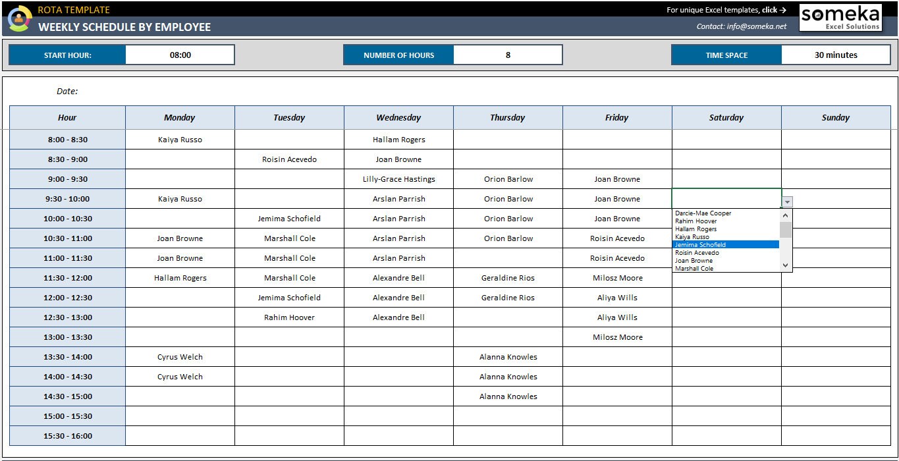The width and height of the screenshot is (899, 461).
Task: Click the Monday column header
Action: (180, 117)
